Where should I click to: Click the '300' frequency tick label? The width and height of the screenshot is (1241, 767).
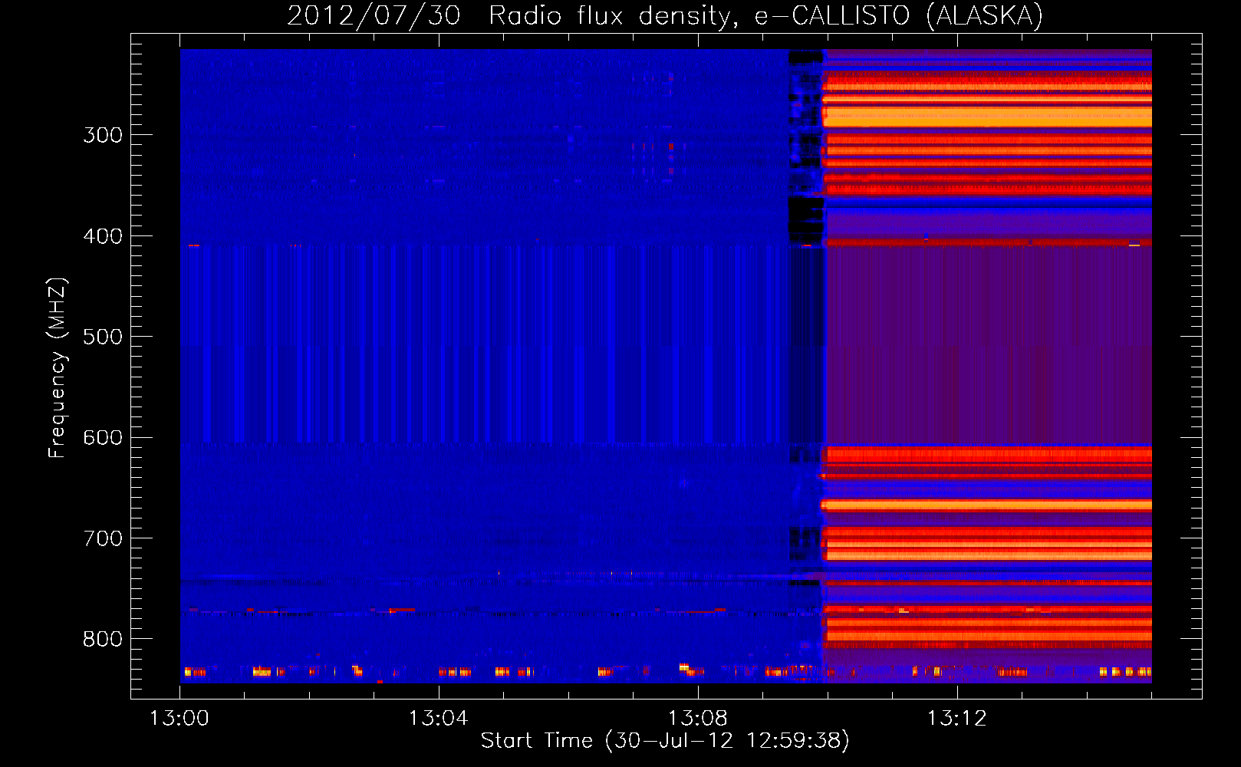coord(103,135)
